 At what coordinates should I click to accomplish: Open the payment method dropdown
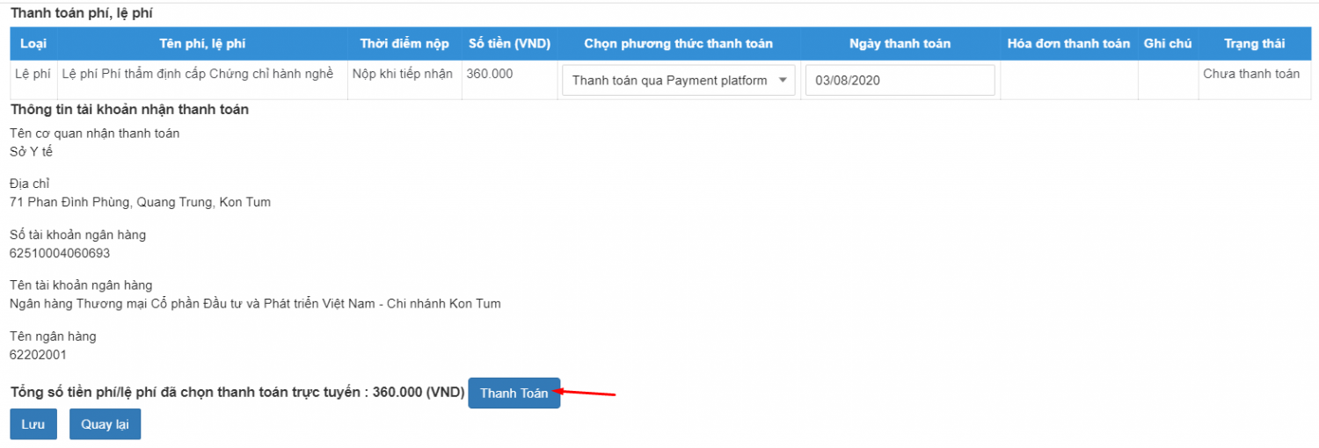coord(679,80)
